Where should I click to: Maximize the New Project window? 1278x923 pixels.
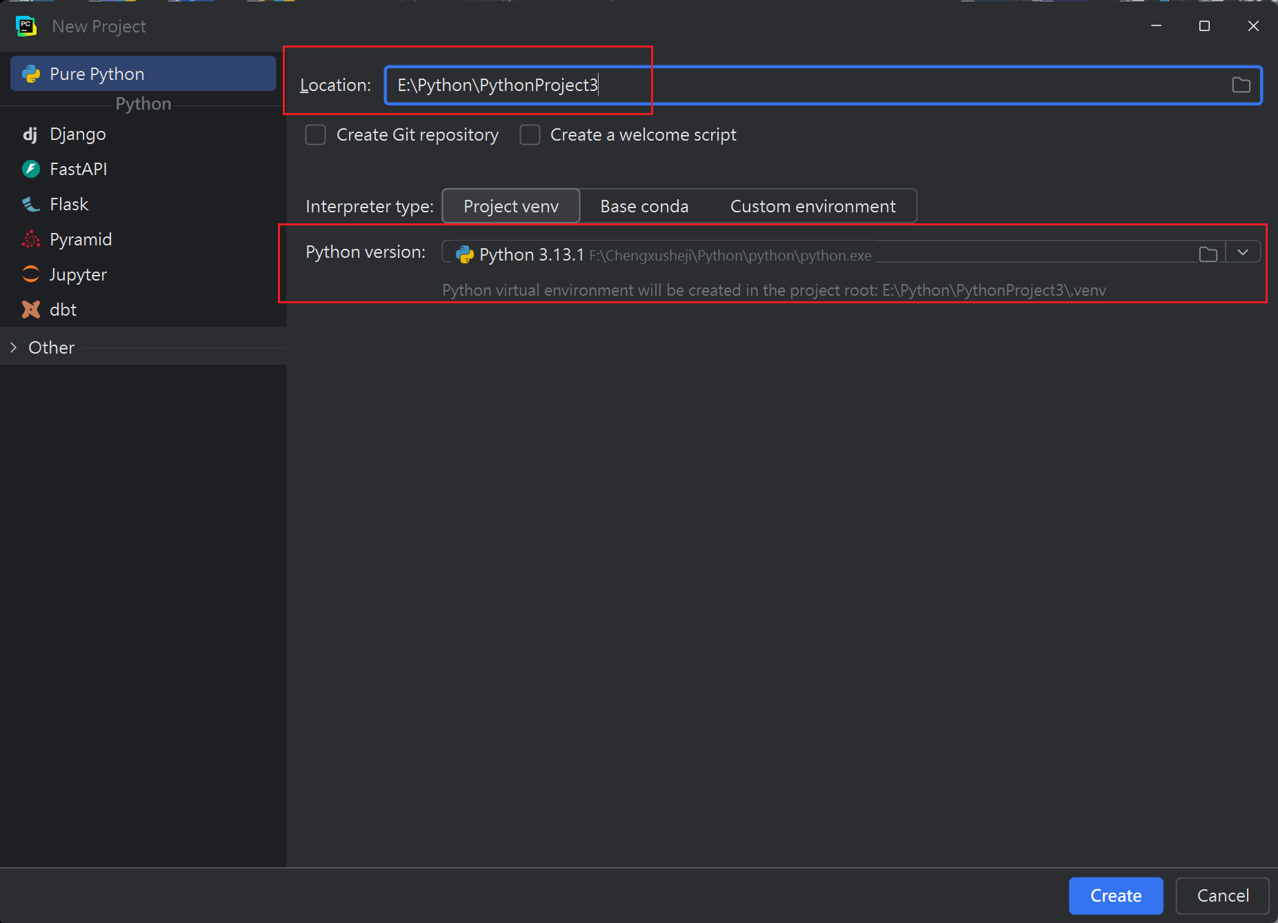pyautogui.click(x=1204, y=26)
